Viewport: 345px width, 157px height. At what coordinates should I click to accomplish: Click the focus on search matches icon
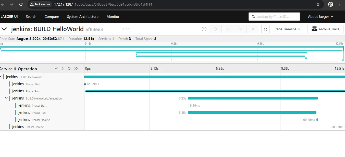click(x=215, y=29)
